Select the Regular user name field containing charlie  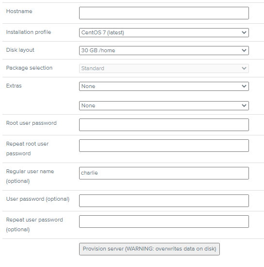coord(164,173)
